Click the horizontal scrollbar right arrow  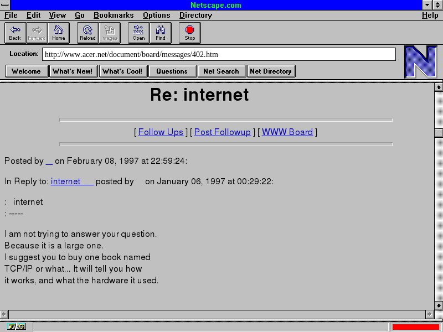pyautogui.click(x=430, y=314)
